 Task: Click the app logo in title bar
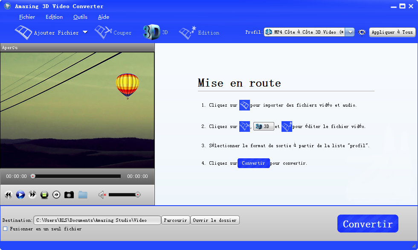click(x=8, y=6)
